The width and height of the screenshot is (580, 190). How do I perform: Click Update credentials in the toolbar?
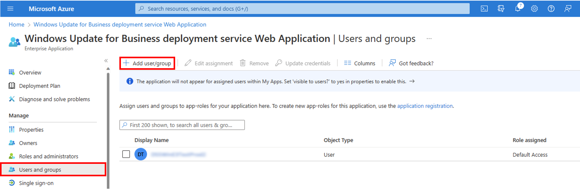303,63
